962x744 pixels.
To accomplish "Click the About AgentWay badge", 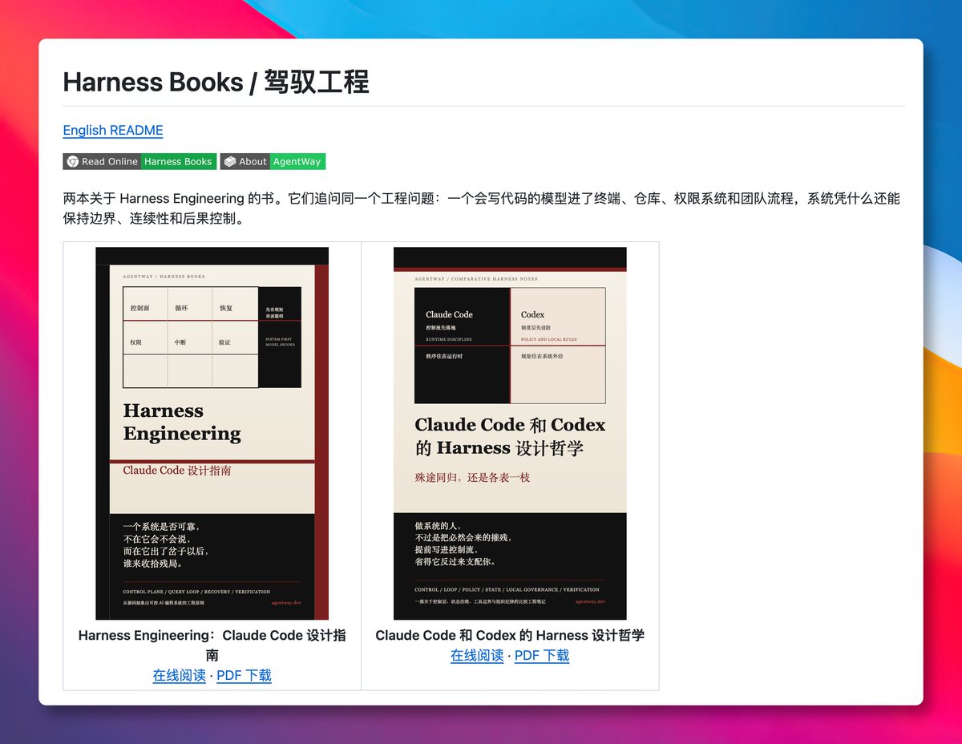I will point(273,161).
